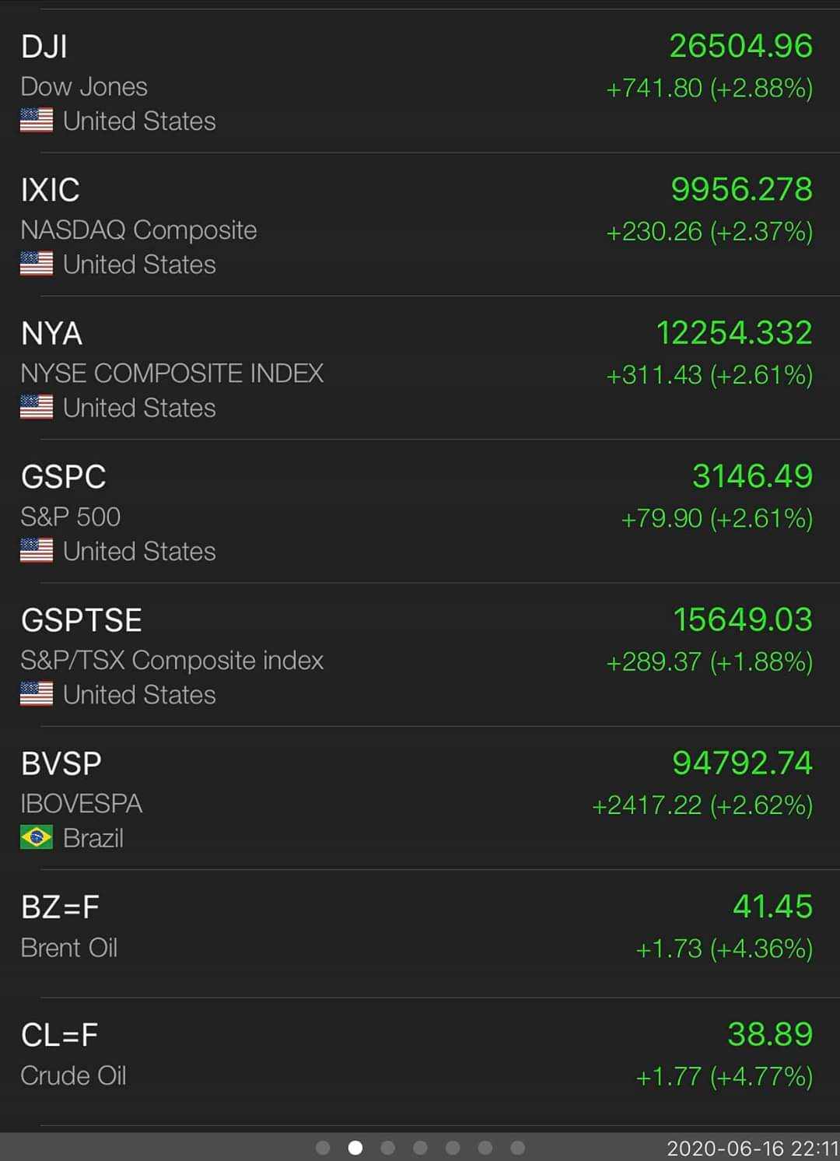The width and height of the screenshot is (840, 1161).
Task: Click the NYA change value +311.43
Action: (654, 375)
